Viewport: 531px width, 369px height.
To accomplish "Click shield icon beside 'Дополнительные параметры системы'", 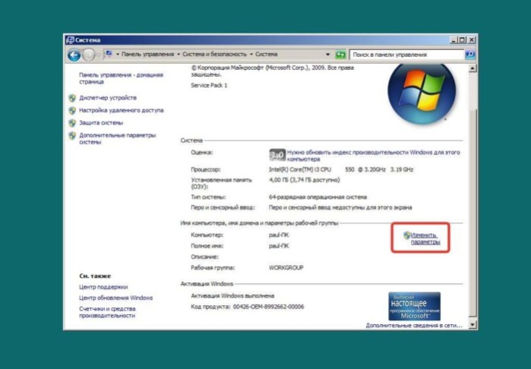I will [x=72, y=136].
